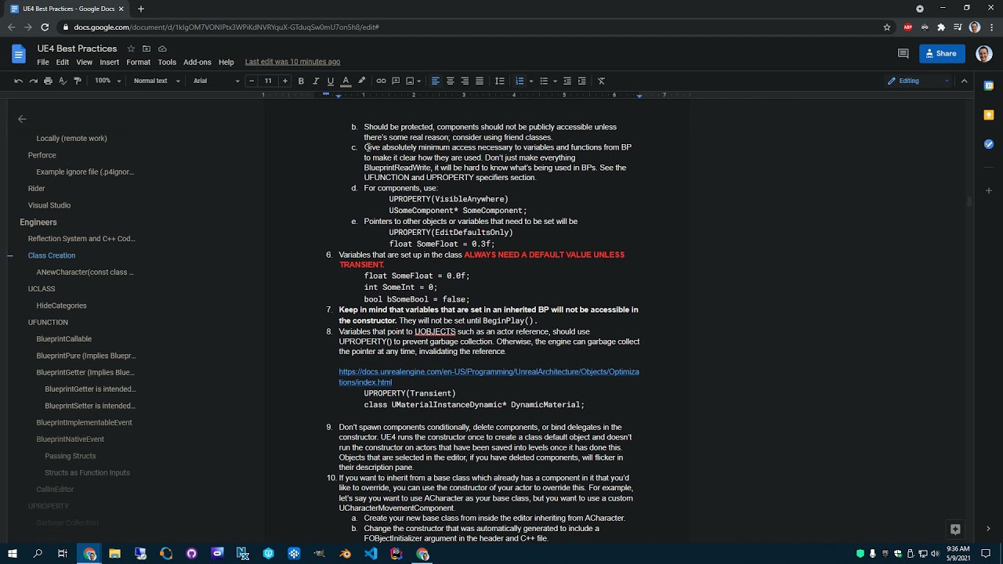This screenshot has height=564, width=1003.
Task: Click the font size field showing 11
Action: click(x=268, y=81)
